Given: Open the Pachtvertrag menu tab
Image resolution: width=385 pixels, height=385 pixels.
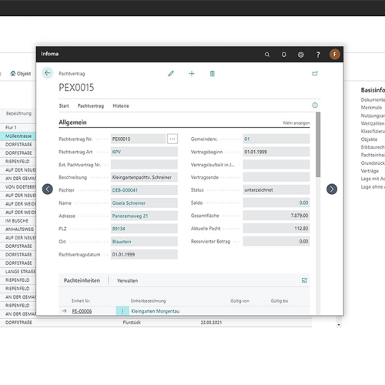Looking at the screenshot, I should (x=91, y=105).
